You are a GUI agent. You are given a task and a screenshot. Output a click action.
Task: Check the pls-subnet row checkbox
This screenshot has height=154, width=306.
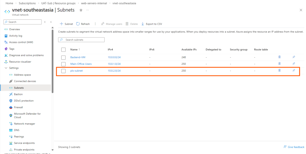63,71
